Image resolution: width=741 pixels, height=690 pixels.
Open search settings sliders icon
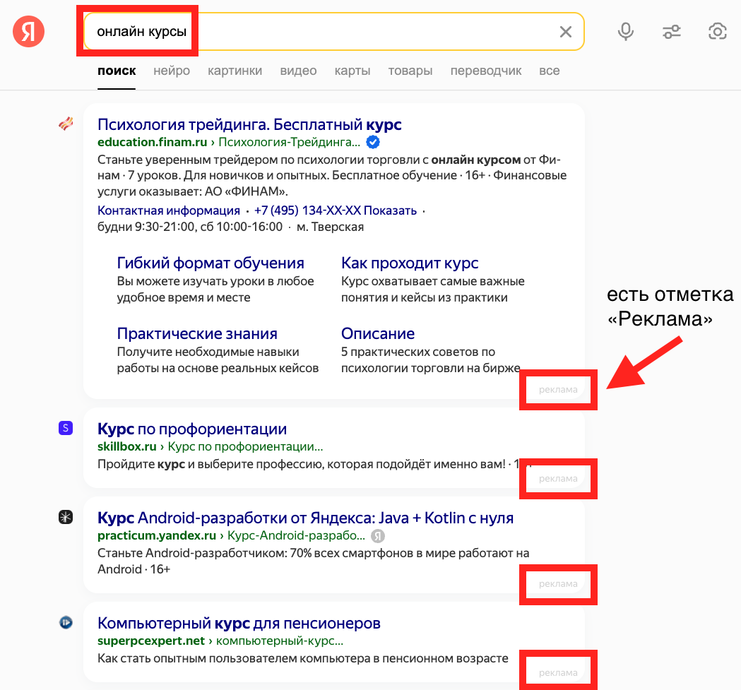(672, 32)
